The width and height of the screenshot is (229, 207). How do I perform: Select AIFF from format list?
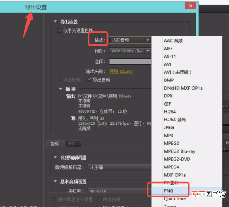[187, 49]
